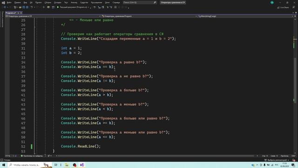The width and height of the screenshot is (298, 168).
Task: Open the Правка menu
Action: (17, 2)
